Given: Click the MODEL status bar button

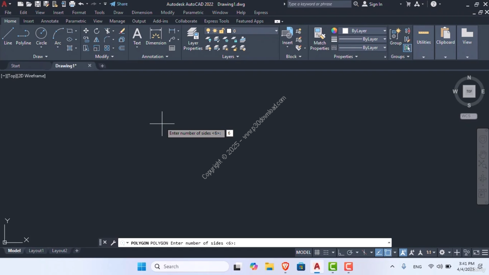Looking at the screenshot, I should point(303,252).
